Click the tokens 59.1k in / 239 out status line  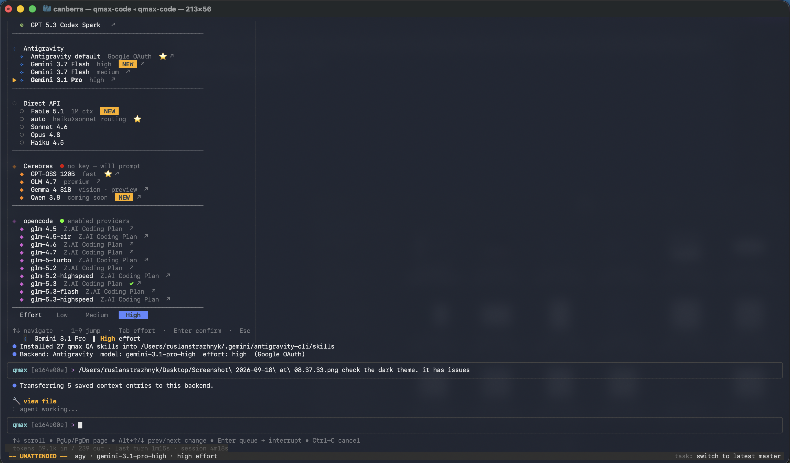click(120, 448)
